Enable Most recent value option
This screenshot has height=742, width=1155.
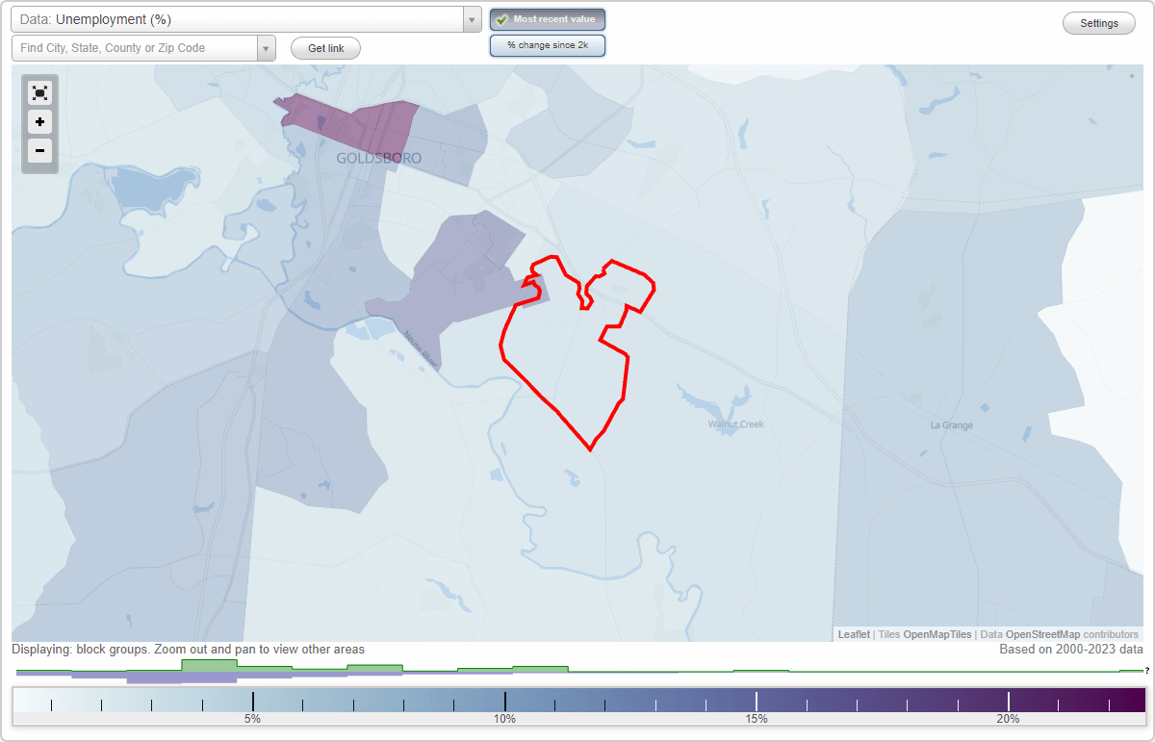click(548, 19)
